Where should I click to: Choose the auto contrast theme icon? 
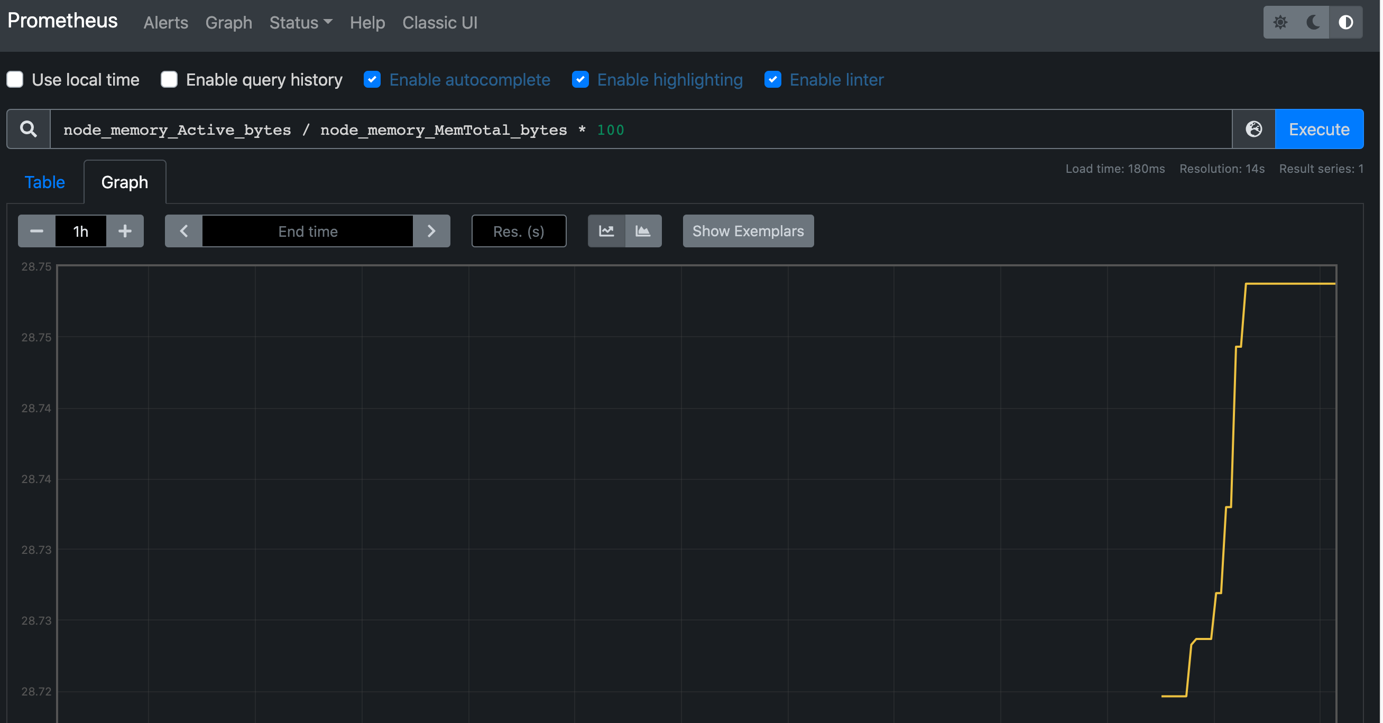click(1345, 23)
